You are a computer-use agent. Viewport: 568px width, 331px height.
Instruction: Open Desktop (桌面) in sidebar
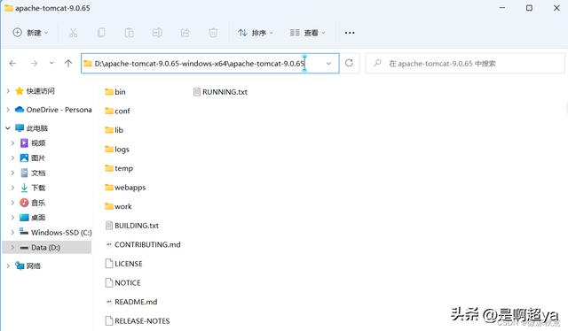pos(33,218)
